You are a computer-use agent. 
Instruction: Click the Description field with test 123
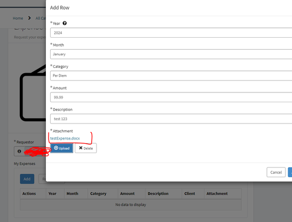pos(171,119)
